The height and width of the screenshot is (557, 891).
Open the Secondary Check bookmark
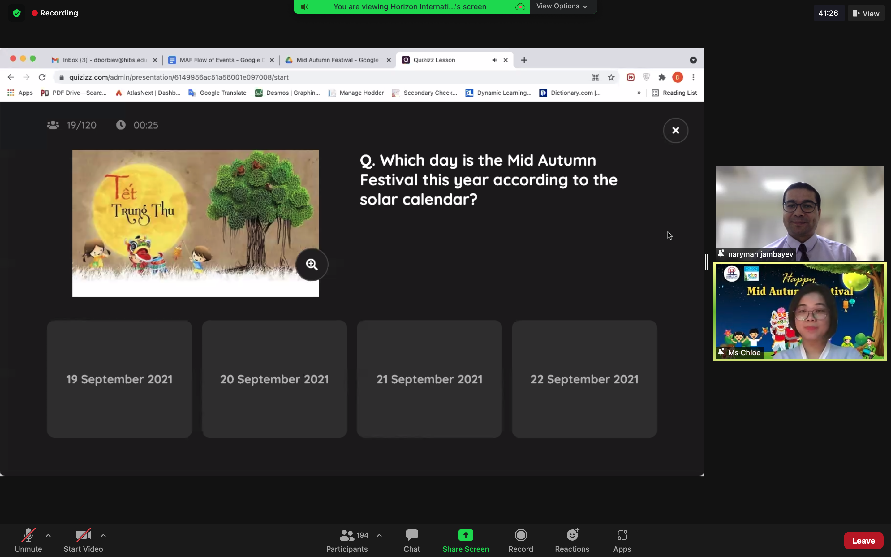coord(424,93)
